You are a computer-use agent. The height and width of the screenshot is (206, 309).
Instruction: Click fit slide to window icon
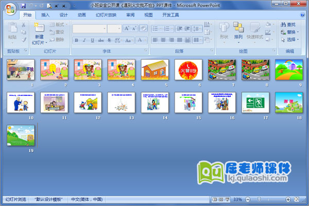pos(297,199)
